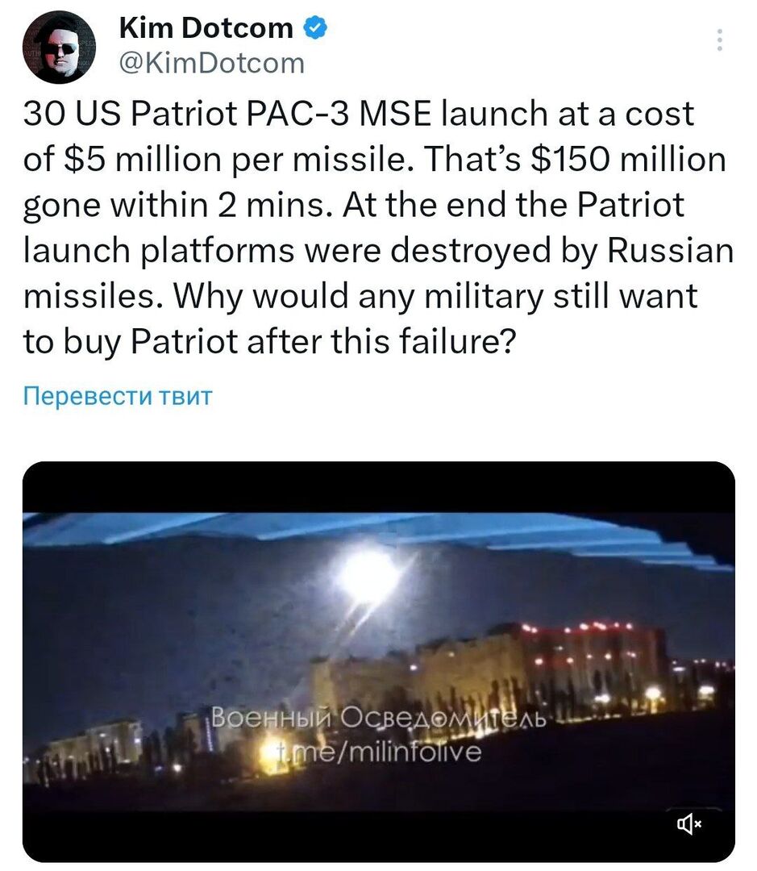Click the "Перевести твит" translate link
The height and width of the screenshot is (871, 757).
[x=118, y=396]
